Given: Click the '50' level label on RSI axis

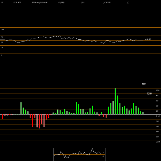Looking at the screenshot, I should click(2, 42).
